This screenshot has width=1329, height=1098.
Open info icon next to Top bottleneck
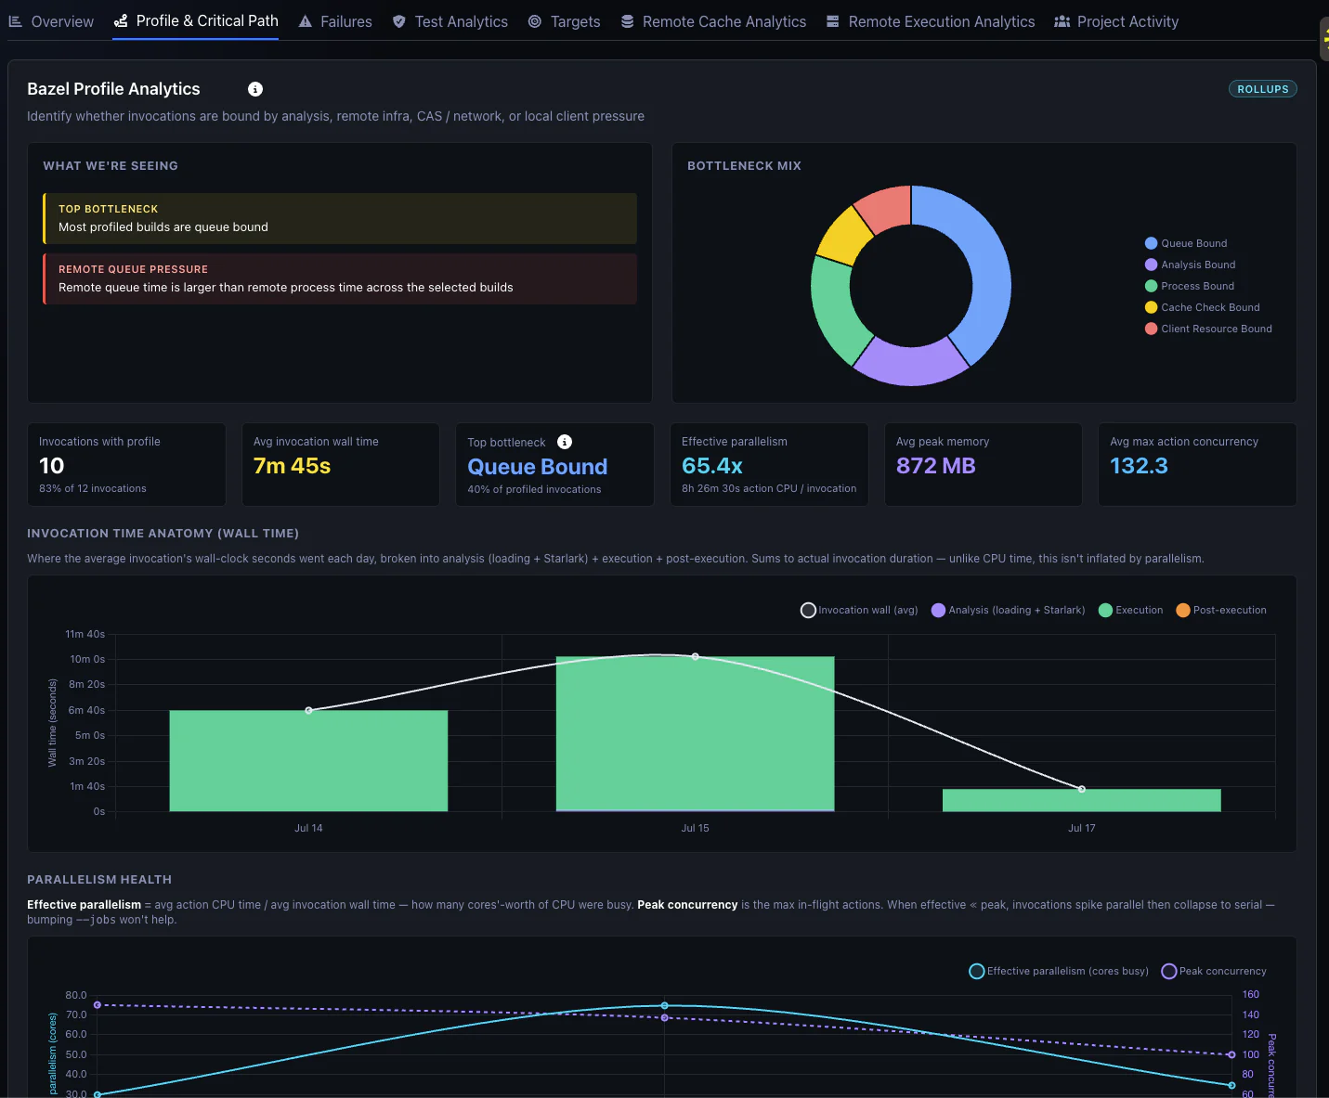(x=565, y=442)
